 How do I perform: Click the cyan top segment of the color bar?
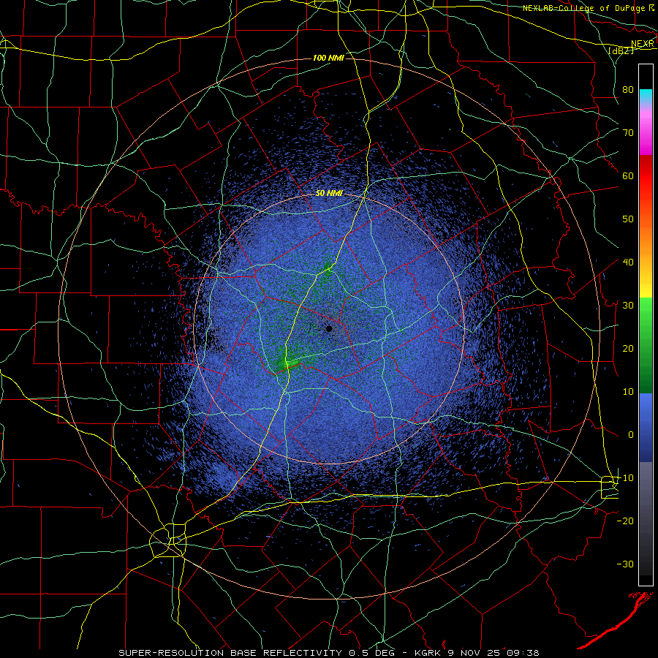(646, 97)
